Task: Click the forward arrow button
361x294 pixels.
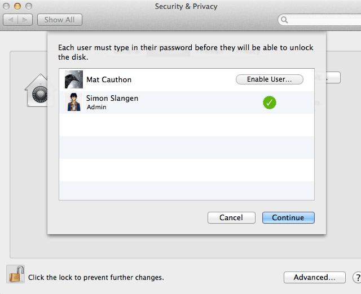Action: pos(25,20)
